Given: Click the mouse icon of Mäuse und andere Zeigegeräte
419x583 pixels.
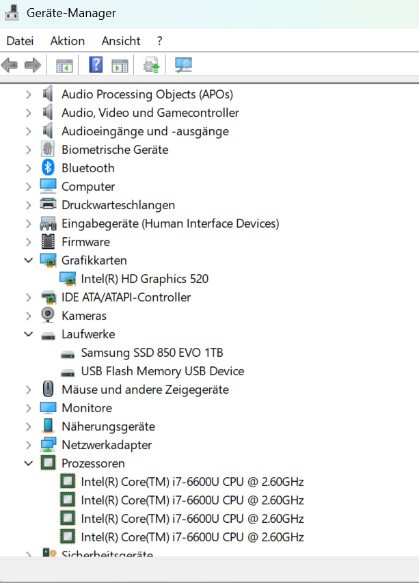Looking at the screenshot, I should (48, 390).
